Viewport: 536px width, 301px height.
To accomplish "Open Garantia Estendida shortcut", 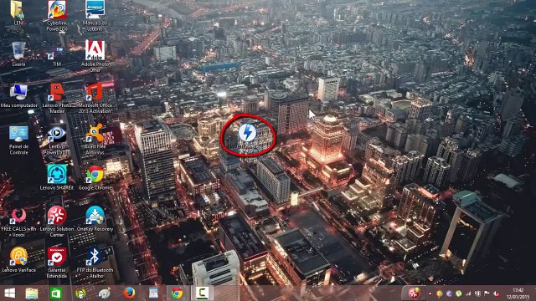I will pyautogui.click(x=57, y=263).
